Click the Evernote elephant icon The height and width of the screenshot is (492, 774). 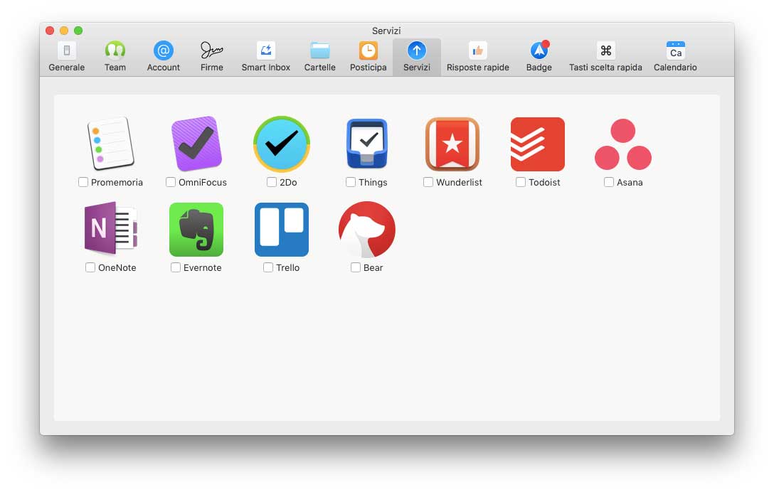tap(196, 230)
